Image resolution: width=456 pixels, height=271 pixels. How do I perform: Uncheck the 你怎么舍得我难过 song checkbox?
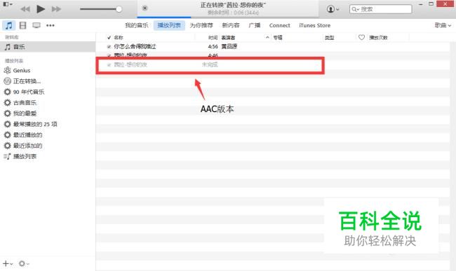109,46
